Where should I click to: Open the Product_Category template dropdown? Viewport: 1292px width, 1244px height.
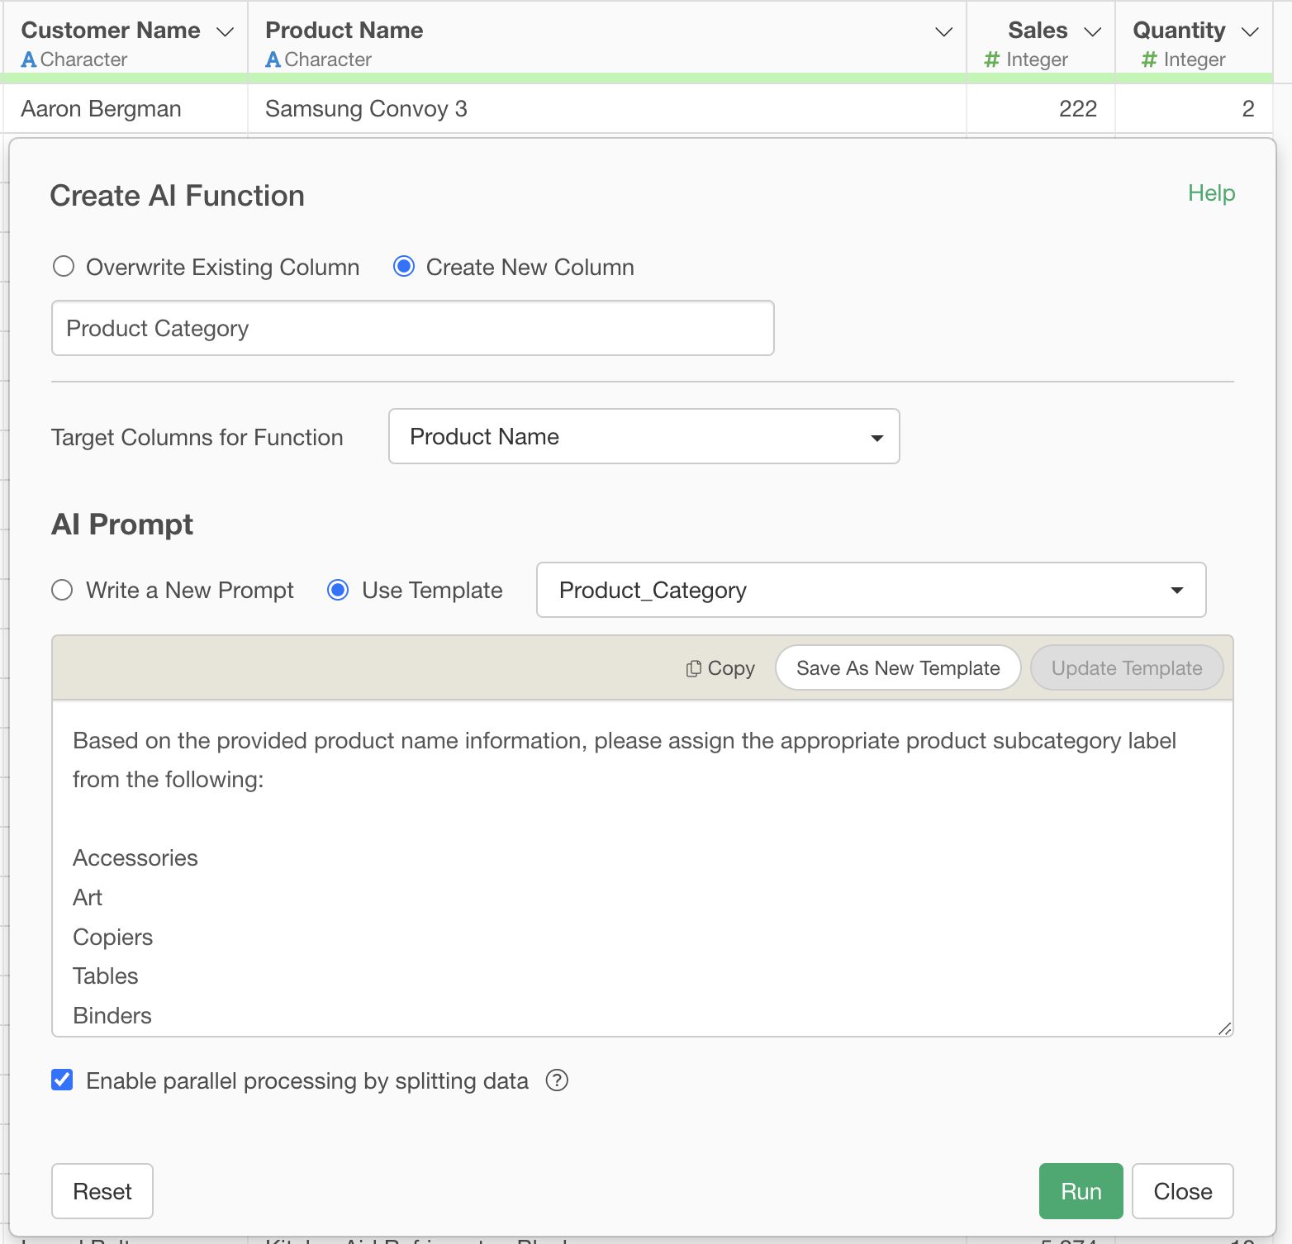(871, 590)
